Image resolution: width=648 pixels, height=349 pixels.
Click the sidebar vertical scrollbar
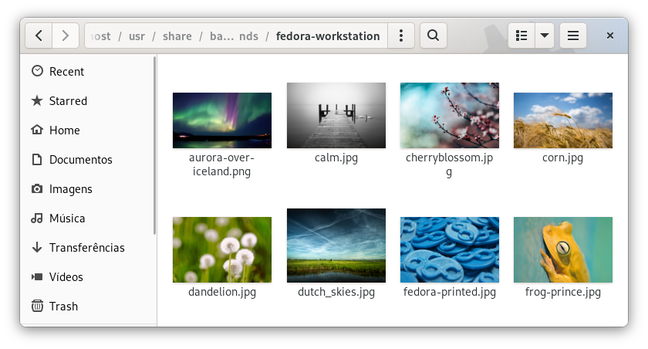point(154,146)
